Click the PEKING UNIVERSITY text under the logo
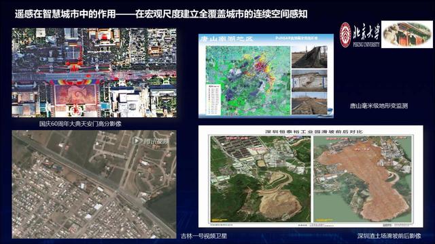This screenshot has height=244, width=435. coord(366,44)
